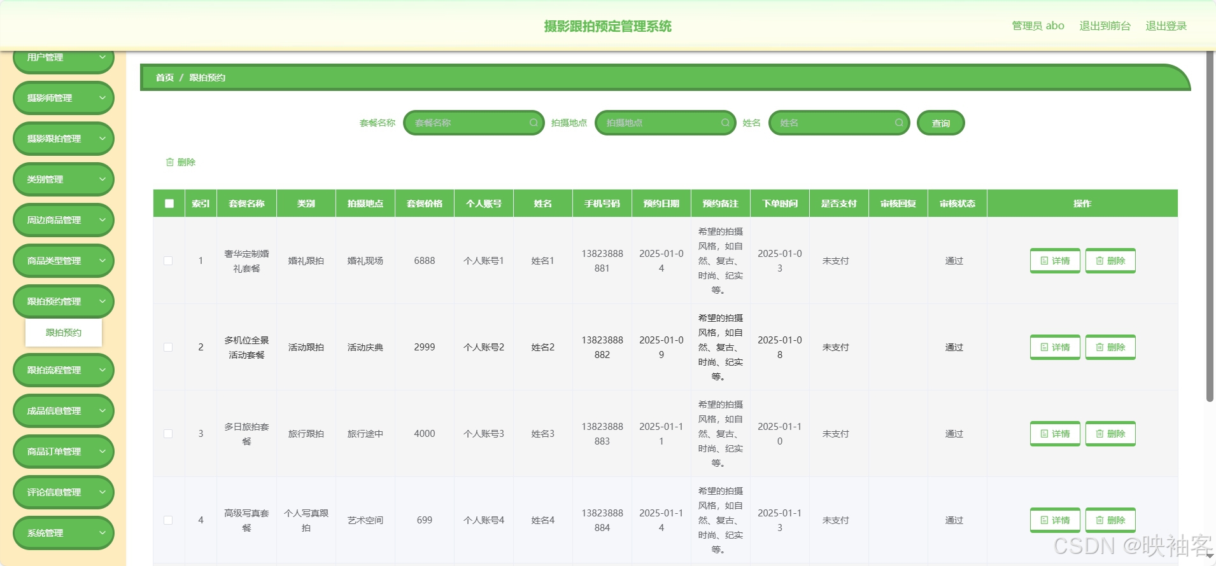The image size is (1216, 566).
Task: Expand the 周边商品管理 menu chevron
Action: pyautogui.click(x=103, y=220)
